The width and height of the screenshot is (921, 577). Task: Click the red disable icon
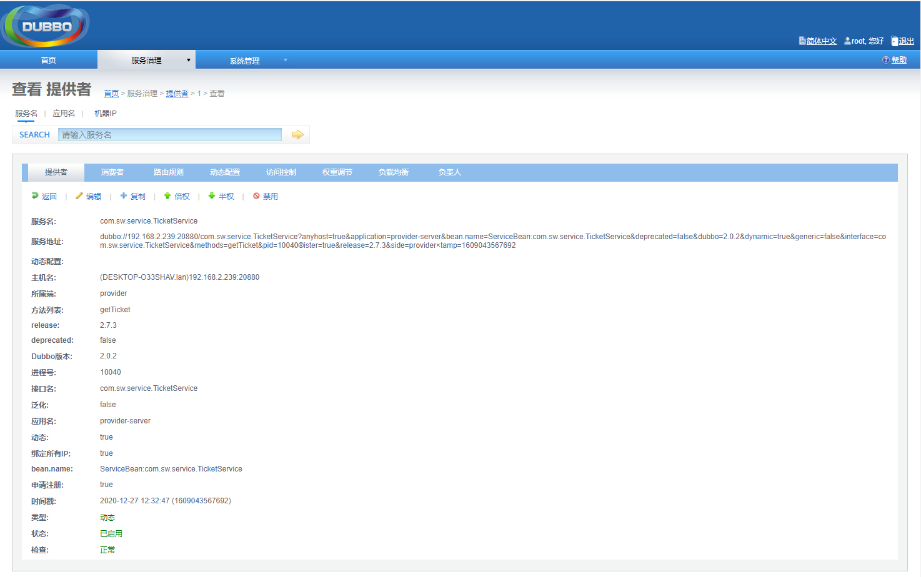256,195
